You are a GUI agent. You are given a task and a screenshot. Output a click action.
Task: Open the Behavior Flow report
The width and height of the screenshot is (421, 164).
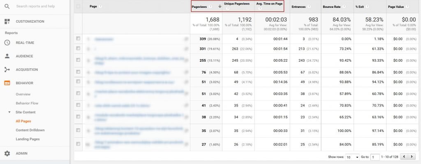pos(27,103)
